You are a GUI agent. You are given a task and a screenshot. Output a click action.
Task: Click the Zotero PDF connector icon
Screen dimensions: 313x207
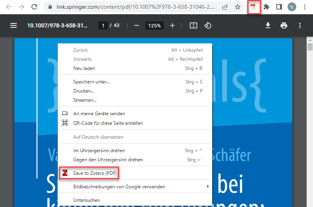coord(254,7)
